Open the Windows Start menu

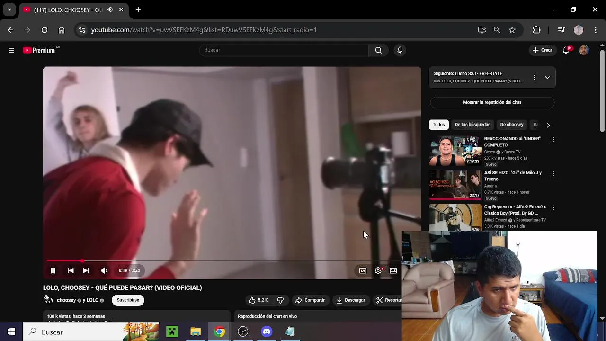click(11, 332)
